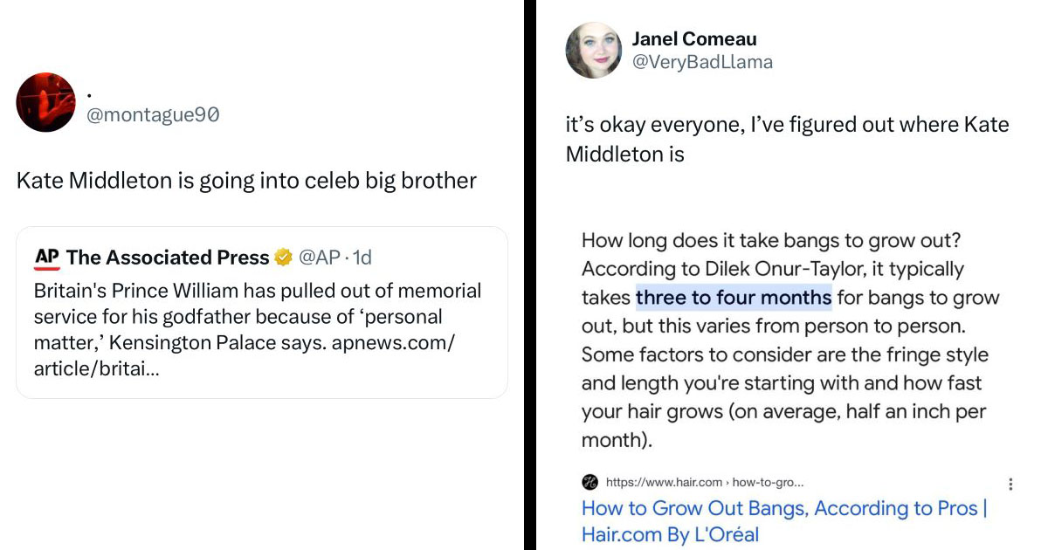Screen dimensions: 1048x550
Task: Click the AP logo icon
Action: click(46, 258)
